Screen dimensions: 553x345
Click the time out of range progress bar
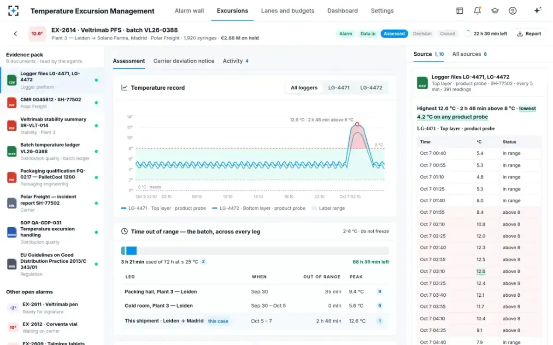coord(255,251)
